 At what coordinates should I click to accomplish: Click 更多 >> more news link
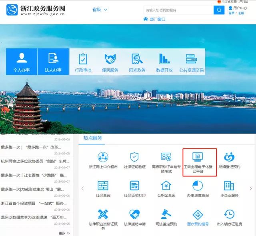coord(64,233)
